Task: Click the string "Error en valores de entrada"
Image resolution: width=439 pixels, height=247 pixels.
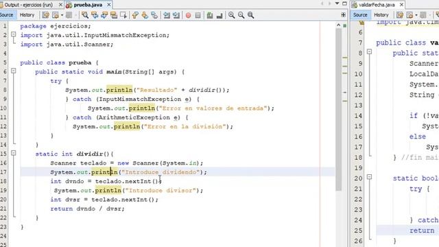Action: tap(213, 108)
